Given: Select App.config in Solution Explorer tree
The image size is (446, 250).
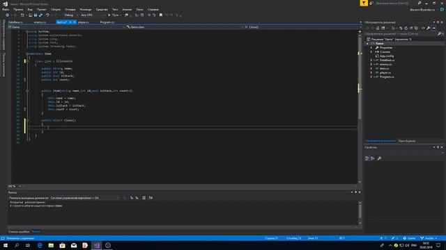Looking at the screenshot, I should click(x=386, y=56).
